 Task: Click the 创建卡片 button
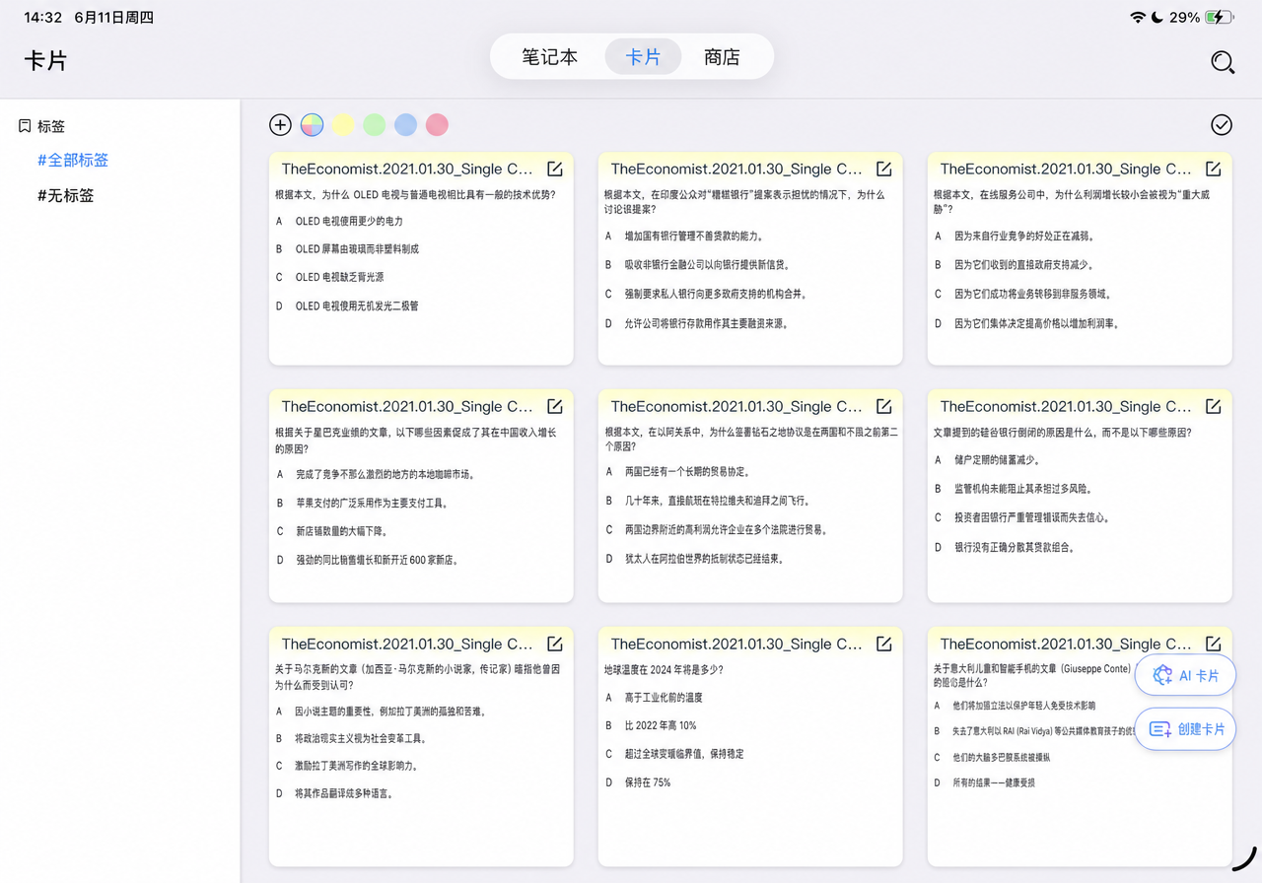click(1185, 729)
